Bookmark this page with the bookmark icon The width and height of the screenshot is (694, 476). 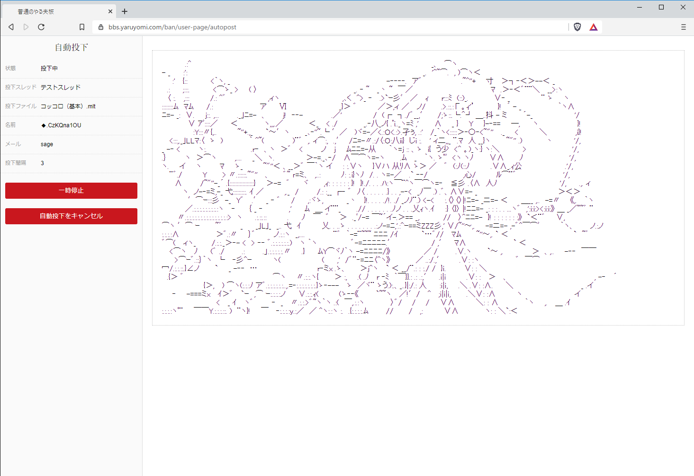pos(82,27)
